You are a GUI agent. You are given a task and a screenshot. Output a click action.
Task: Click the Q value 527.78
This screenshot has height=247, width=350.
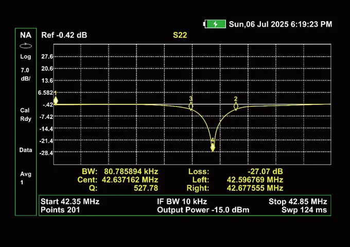[146, 188]
